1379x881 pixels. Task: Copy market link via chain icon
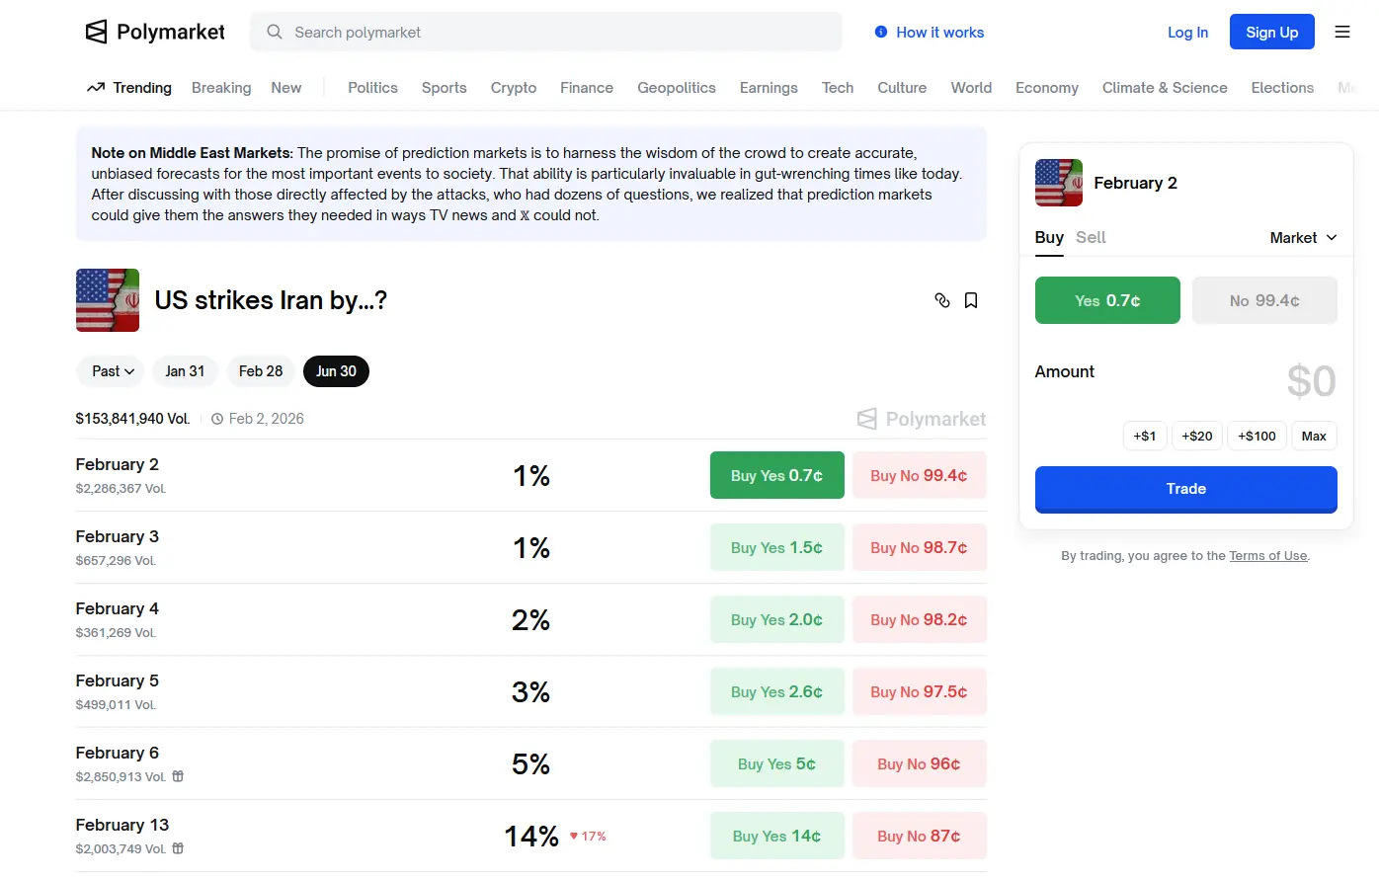click(942, 300)
